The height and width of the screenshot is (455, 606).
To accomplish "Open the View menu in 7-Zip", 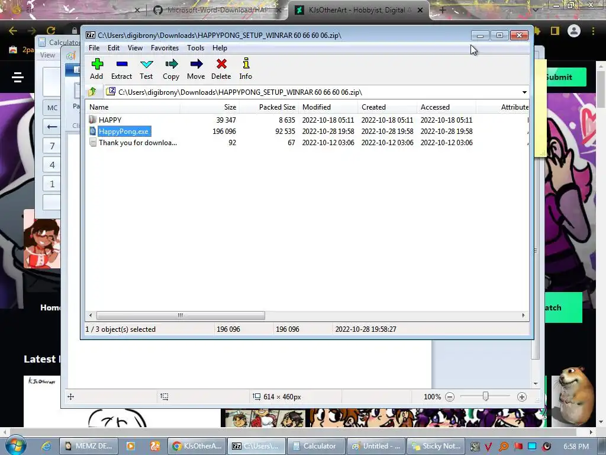I will [x=136, y=48].
